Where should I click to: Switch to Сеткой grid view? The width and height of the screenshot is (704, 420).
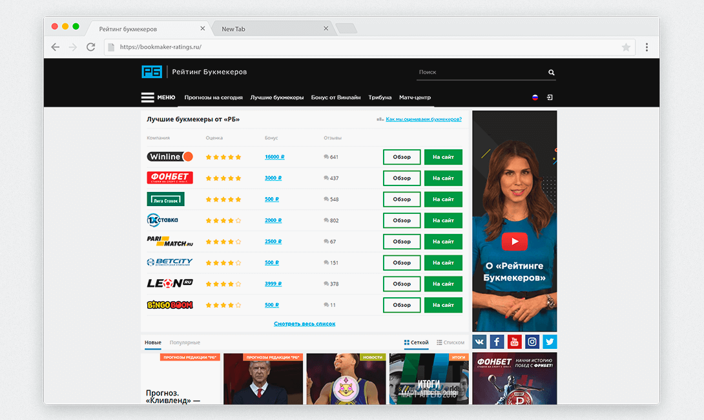click(x=416, y=342)
